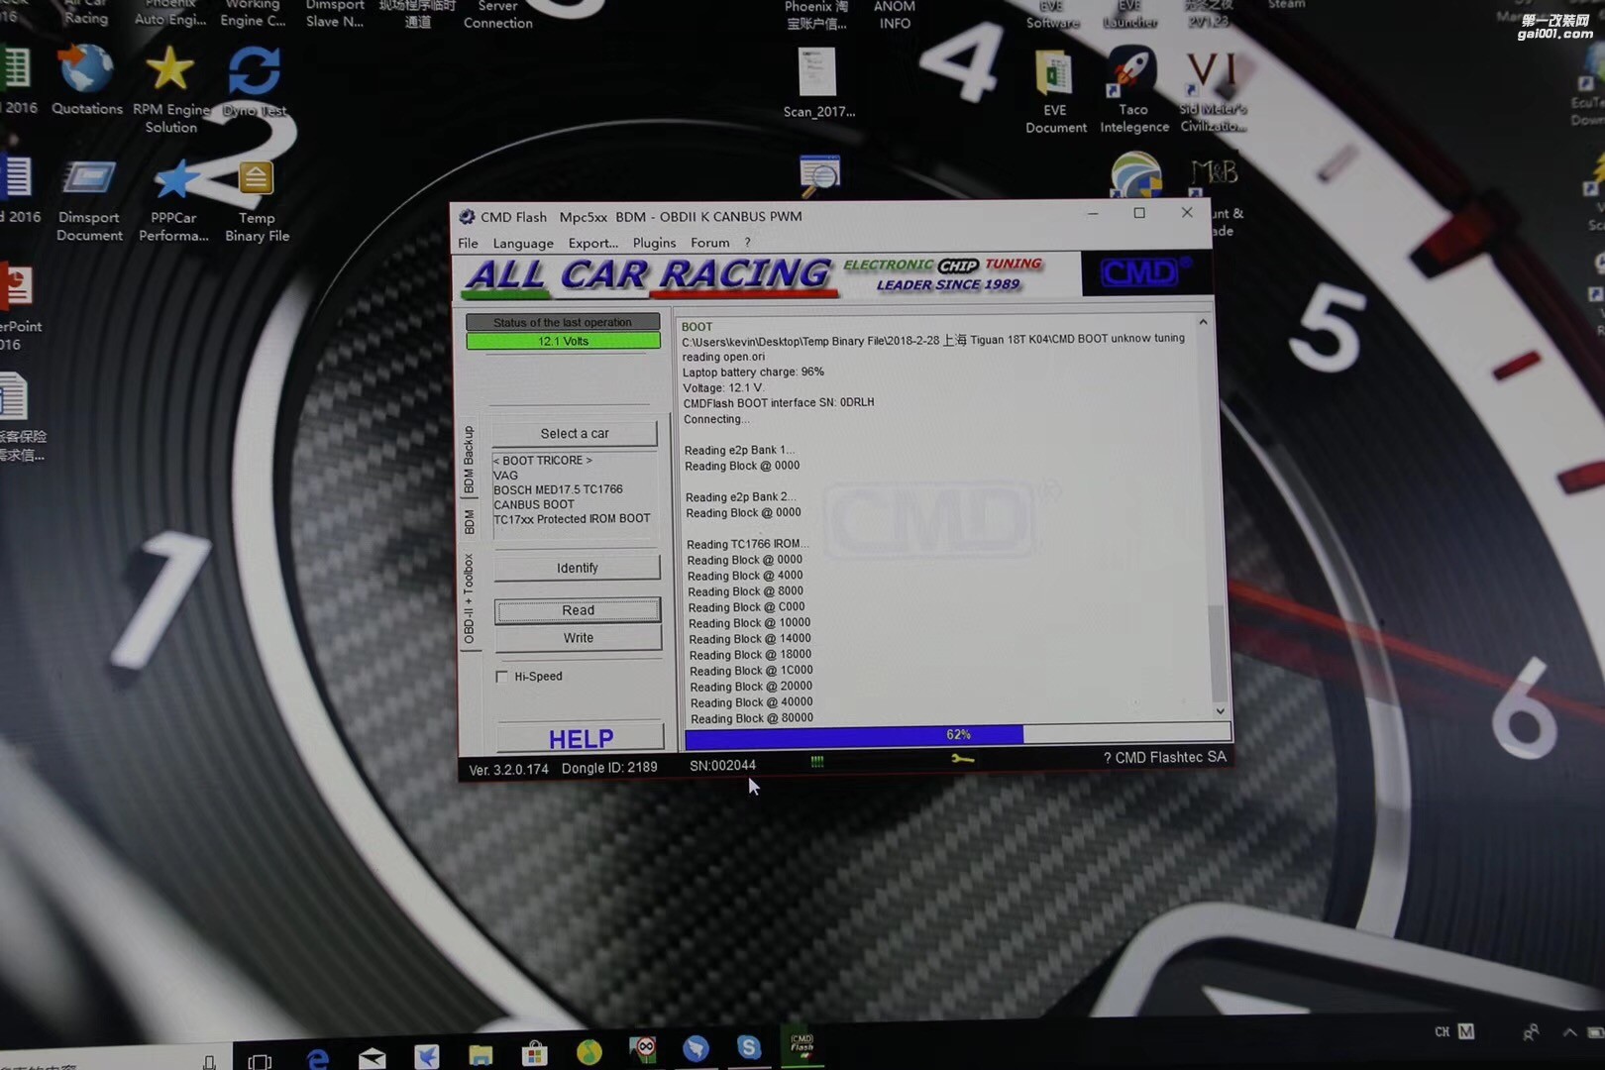The image size is (1605, 1070).
Task: Click the Dongle ID: 2189 status text
Action: click(x=609, y=768)
